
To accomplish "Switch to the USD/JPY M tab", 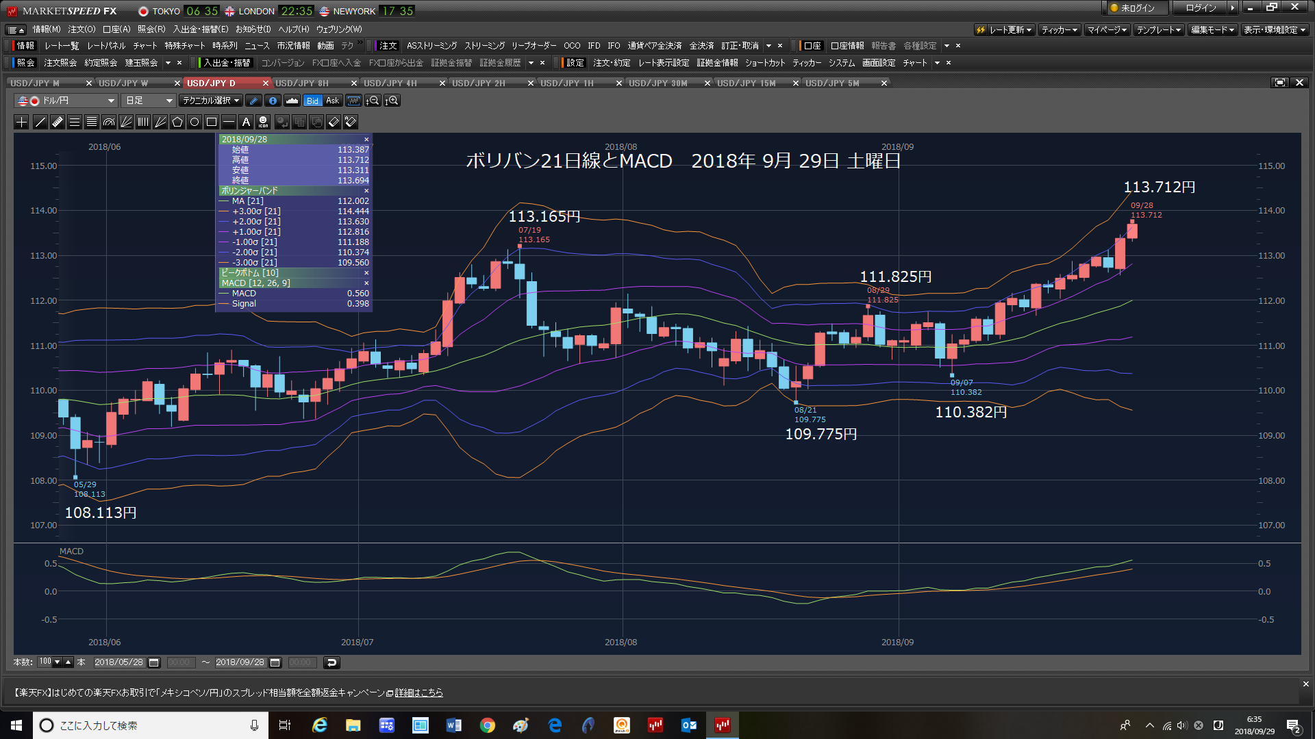I will pos(35,83).
